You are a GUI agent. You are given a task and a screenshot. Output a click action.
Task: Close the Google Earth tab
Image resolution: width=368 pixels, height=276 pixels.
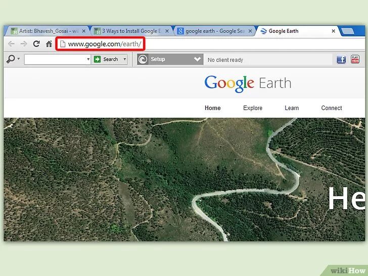[x=333, y=31]
